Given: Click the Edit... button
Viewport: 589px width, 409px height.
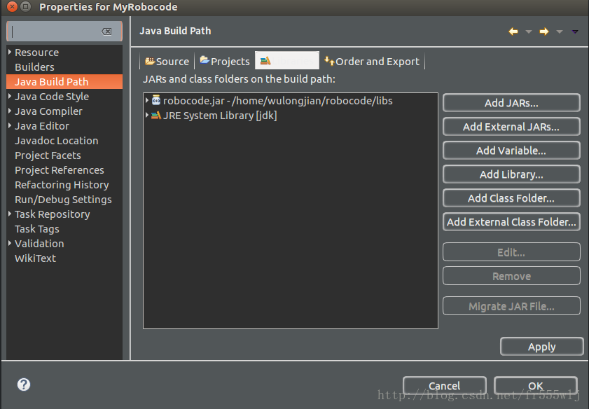Looking at the screenshot, I should click(x=511, y=252).
